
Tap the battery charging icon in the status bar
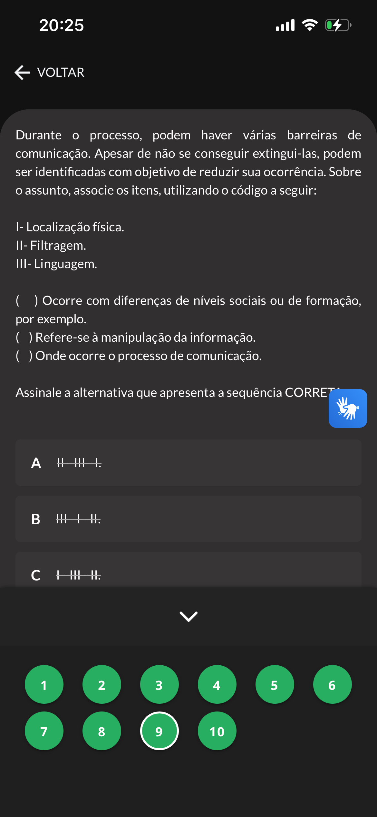click(338, 25)
